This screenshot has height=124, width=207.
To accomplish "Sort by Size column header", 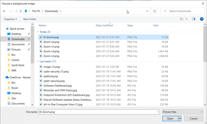I will pos(156,25).
